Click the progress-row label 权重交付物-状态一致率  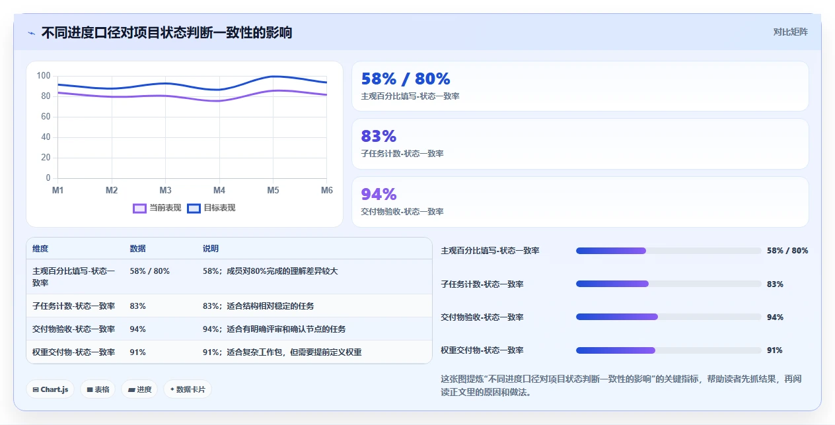click(x=482, y=350)
